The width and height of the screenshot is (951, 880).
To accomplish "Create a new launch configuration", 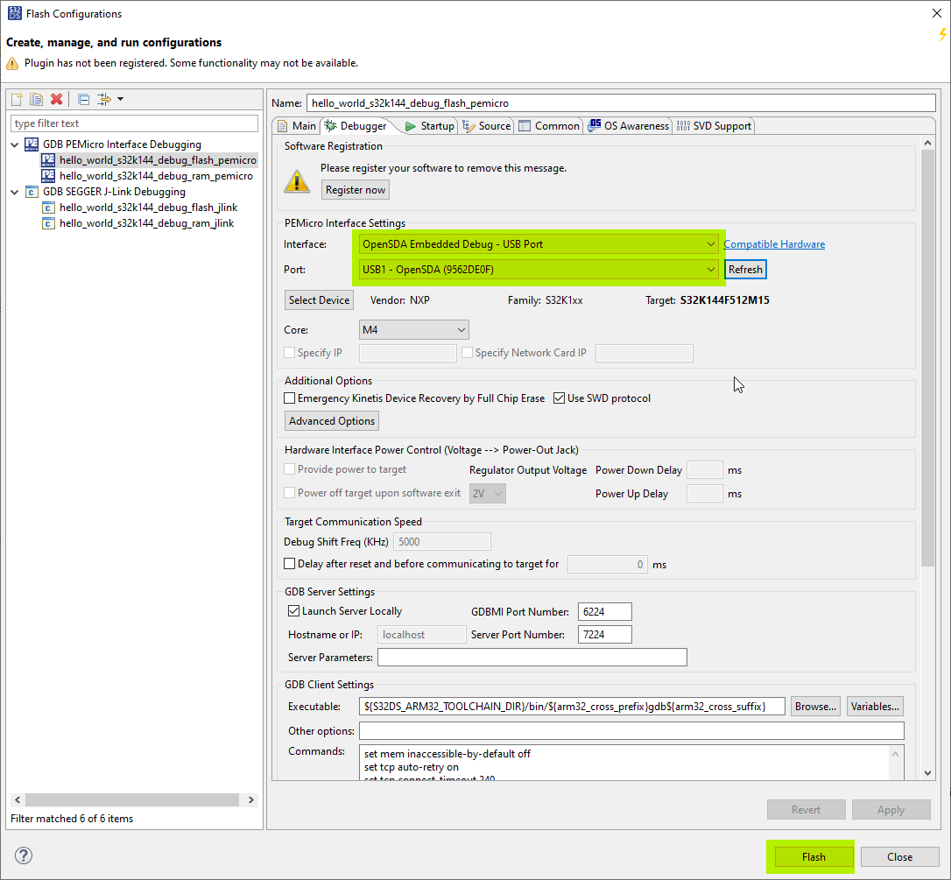I will point(15,99).
